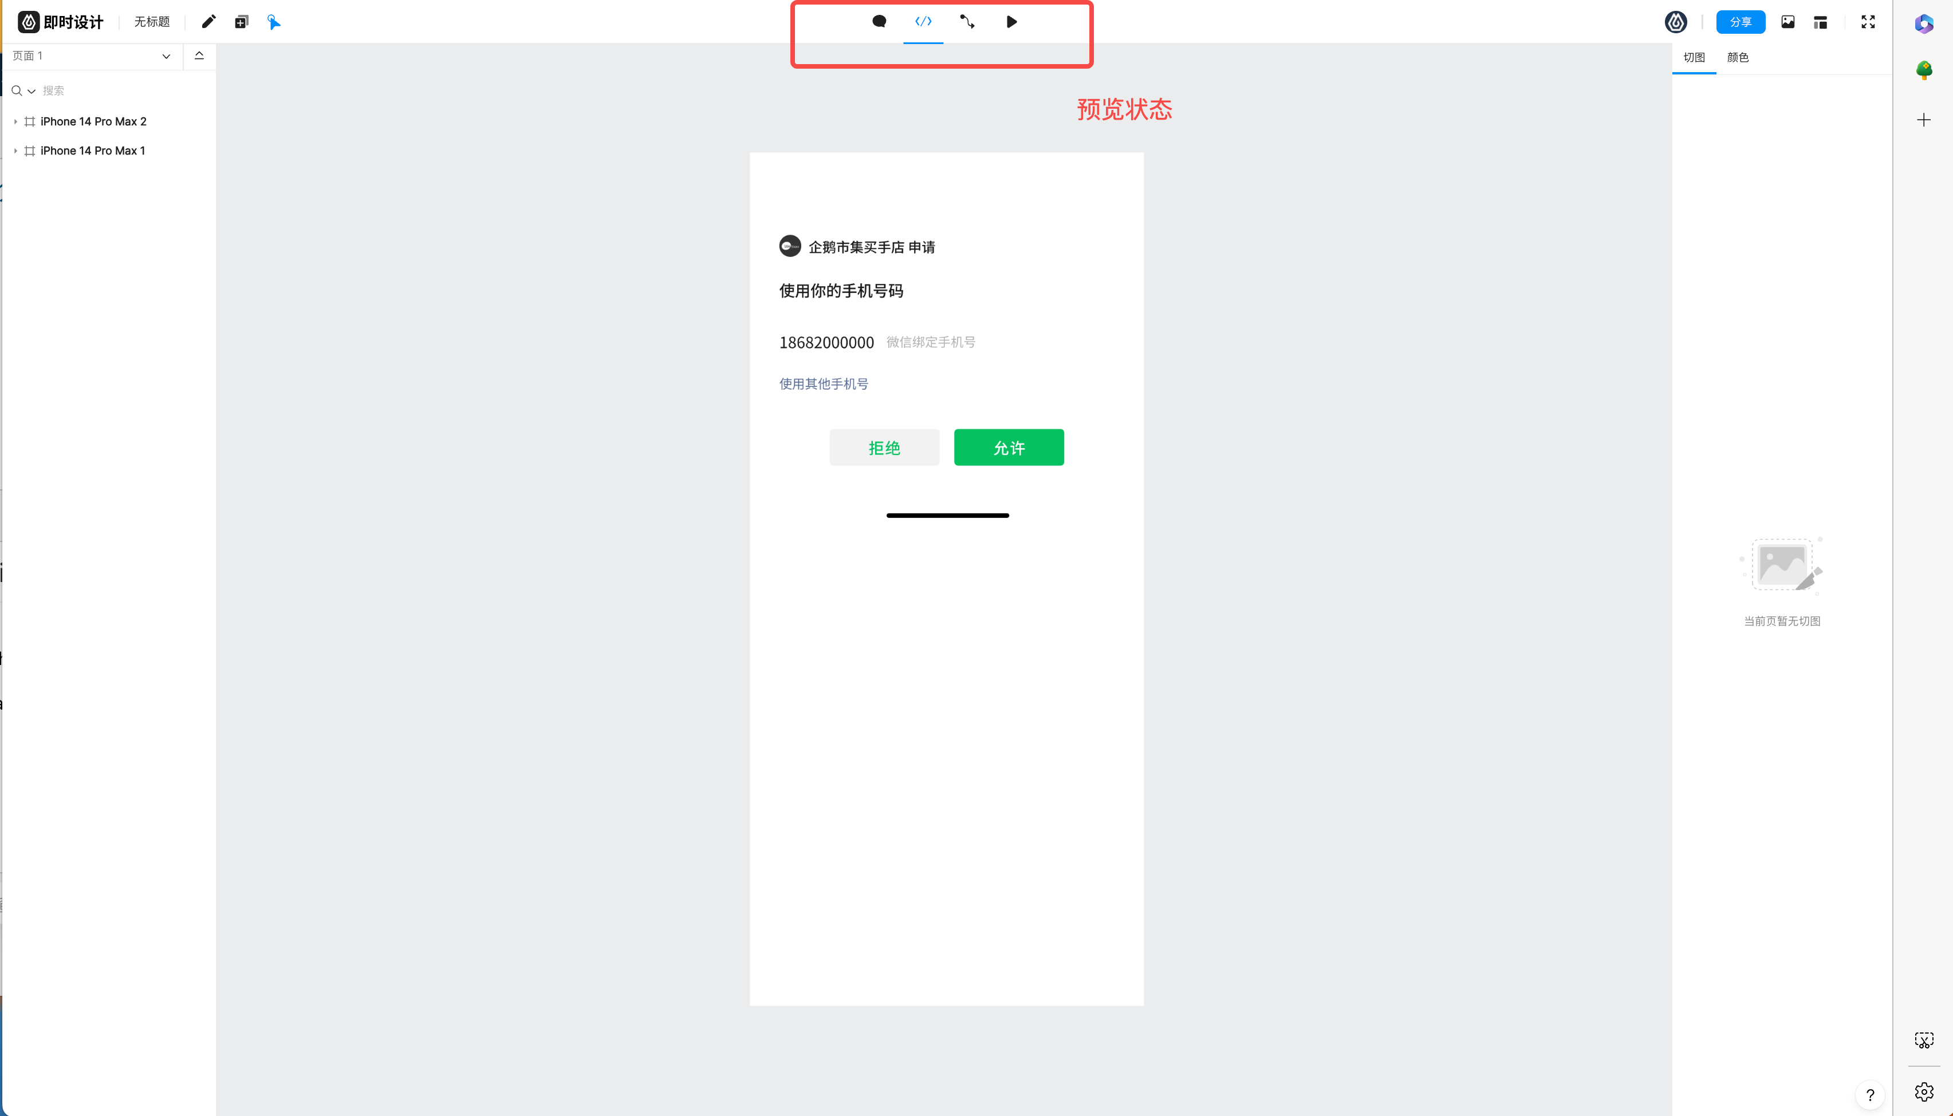Select the comment bubble icon
Screen dimensions: 1953x1116
(x=880, y=22)
